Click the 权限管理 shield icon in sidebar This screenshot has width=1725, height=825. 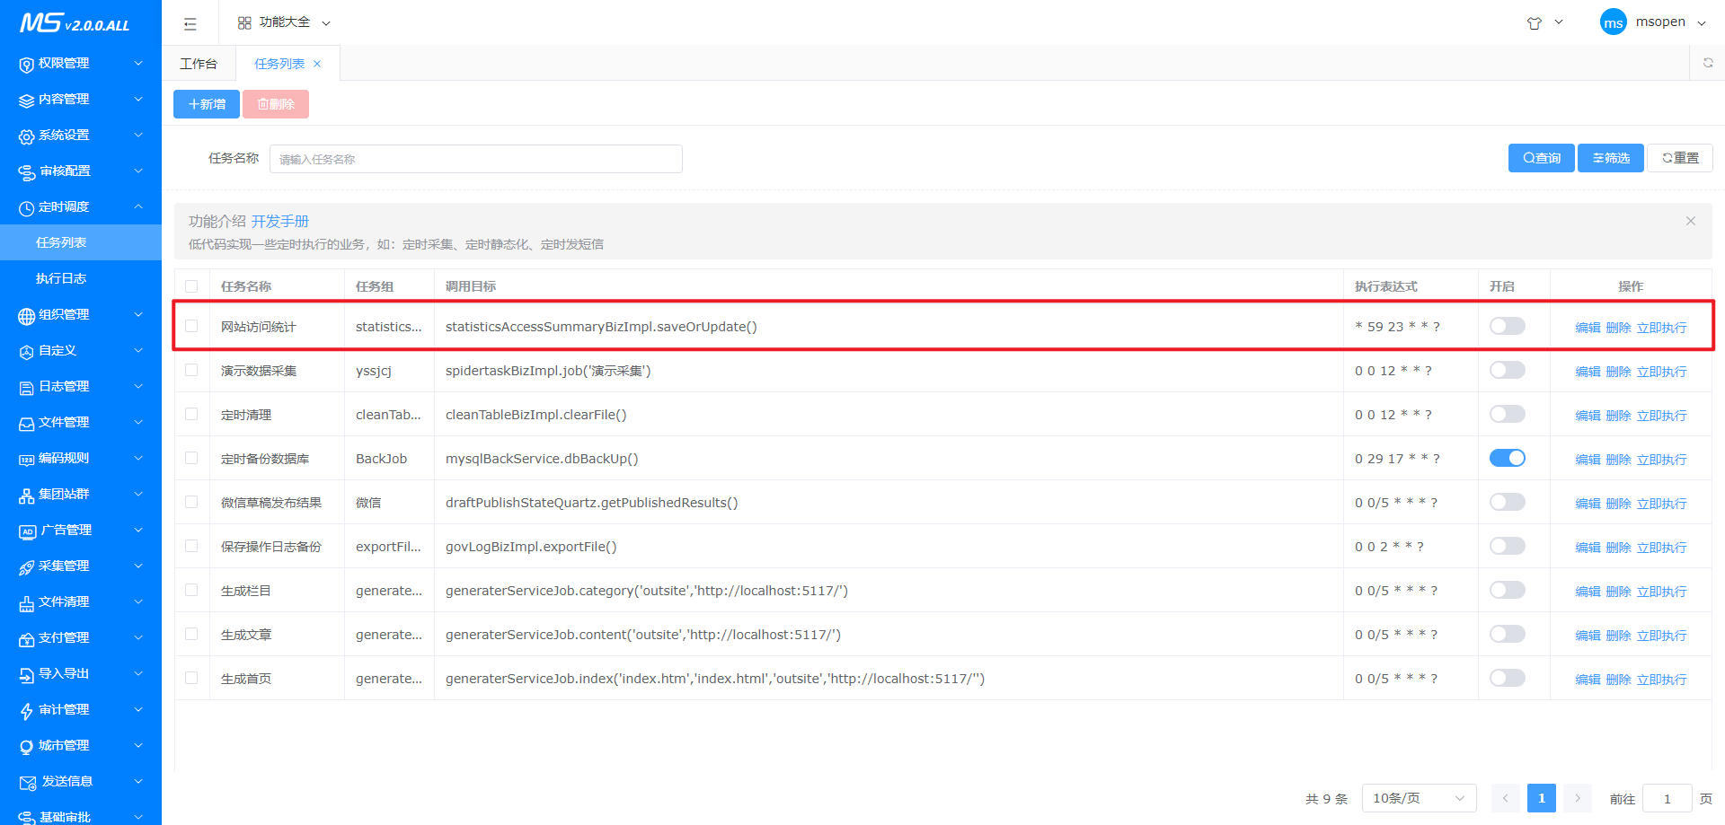click(x=26, y=64)
